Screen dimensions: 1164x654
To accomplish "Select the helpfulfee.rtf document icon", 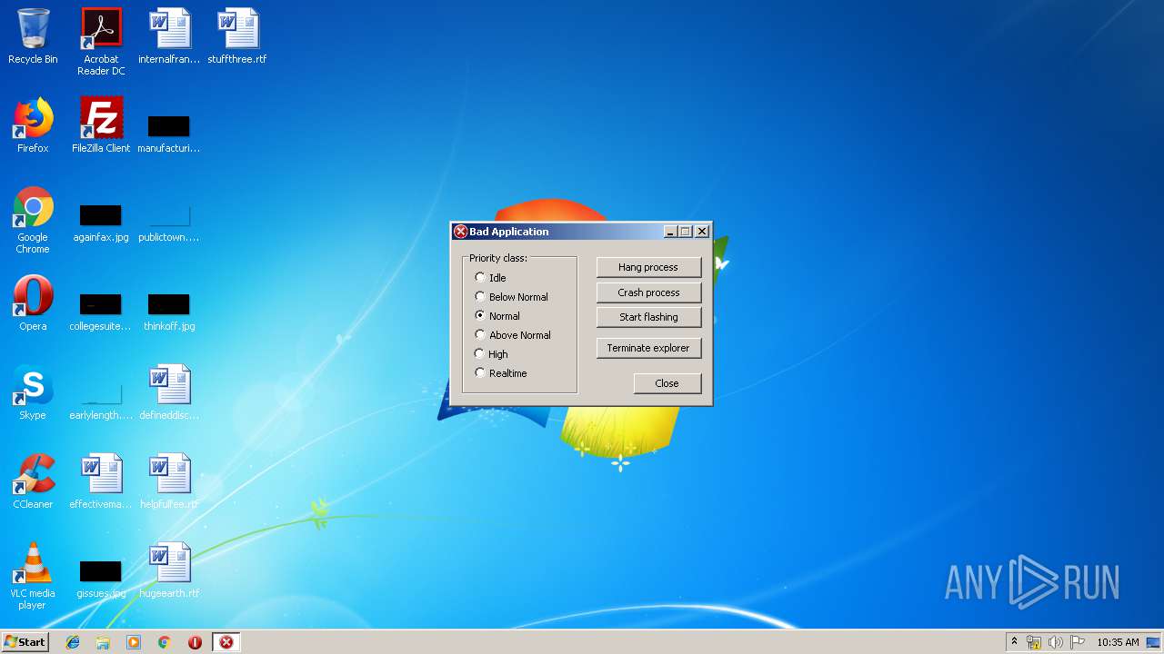I will click(x=169, y=481).
